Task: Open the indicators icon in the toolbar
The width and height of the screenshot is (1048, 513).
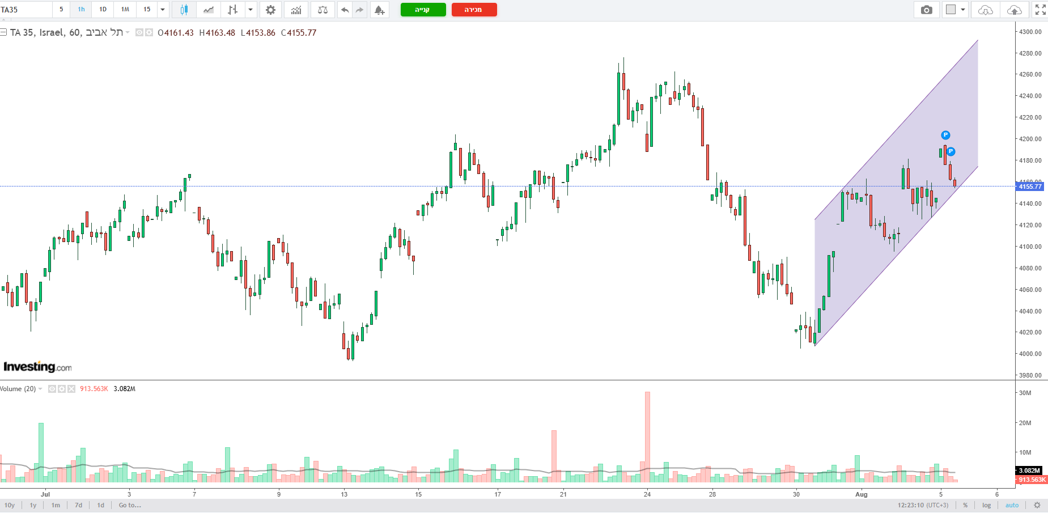Action: [x=296, y=10]
